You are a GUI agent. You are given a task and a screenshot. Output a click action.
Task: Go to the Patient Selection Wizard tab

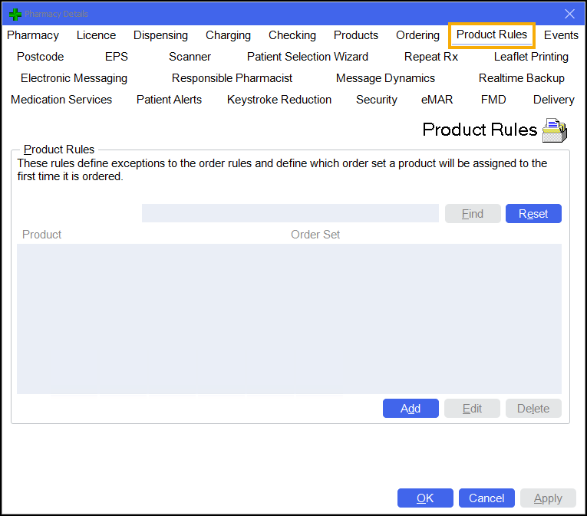[x=307, y=57]
